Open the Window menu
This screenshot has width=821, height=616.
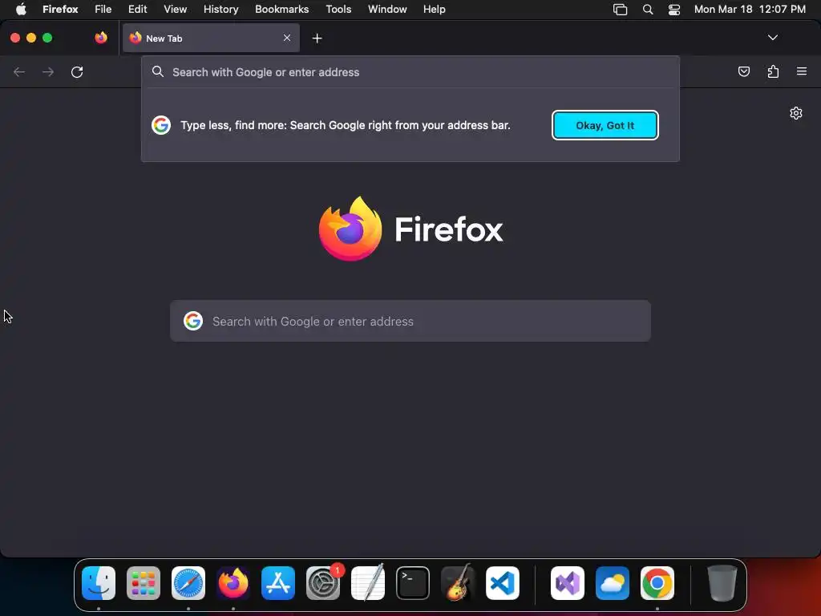pyautogui.click(x=387, y=9)
